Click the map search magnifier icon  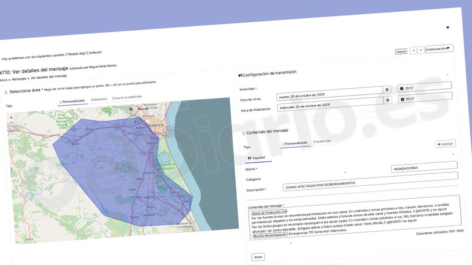click(x=131, y=109)
